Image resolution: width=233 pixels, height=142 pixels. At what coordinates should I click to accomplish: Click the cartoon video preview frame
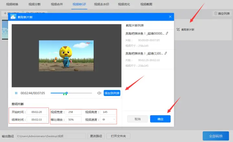[66, 56]
